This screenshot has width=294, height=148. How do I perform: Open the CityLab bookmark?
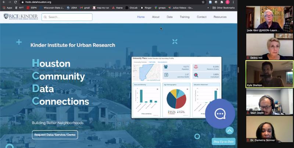pyautogui.click(x=132, y=8)
